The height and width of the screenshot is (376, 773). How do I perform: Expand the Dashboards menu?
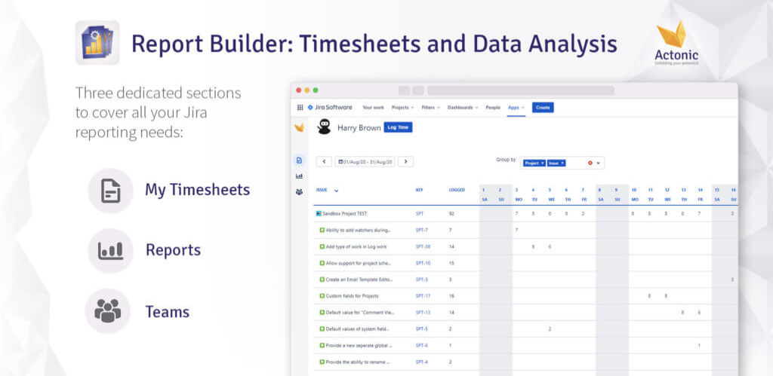click(463, 107)
